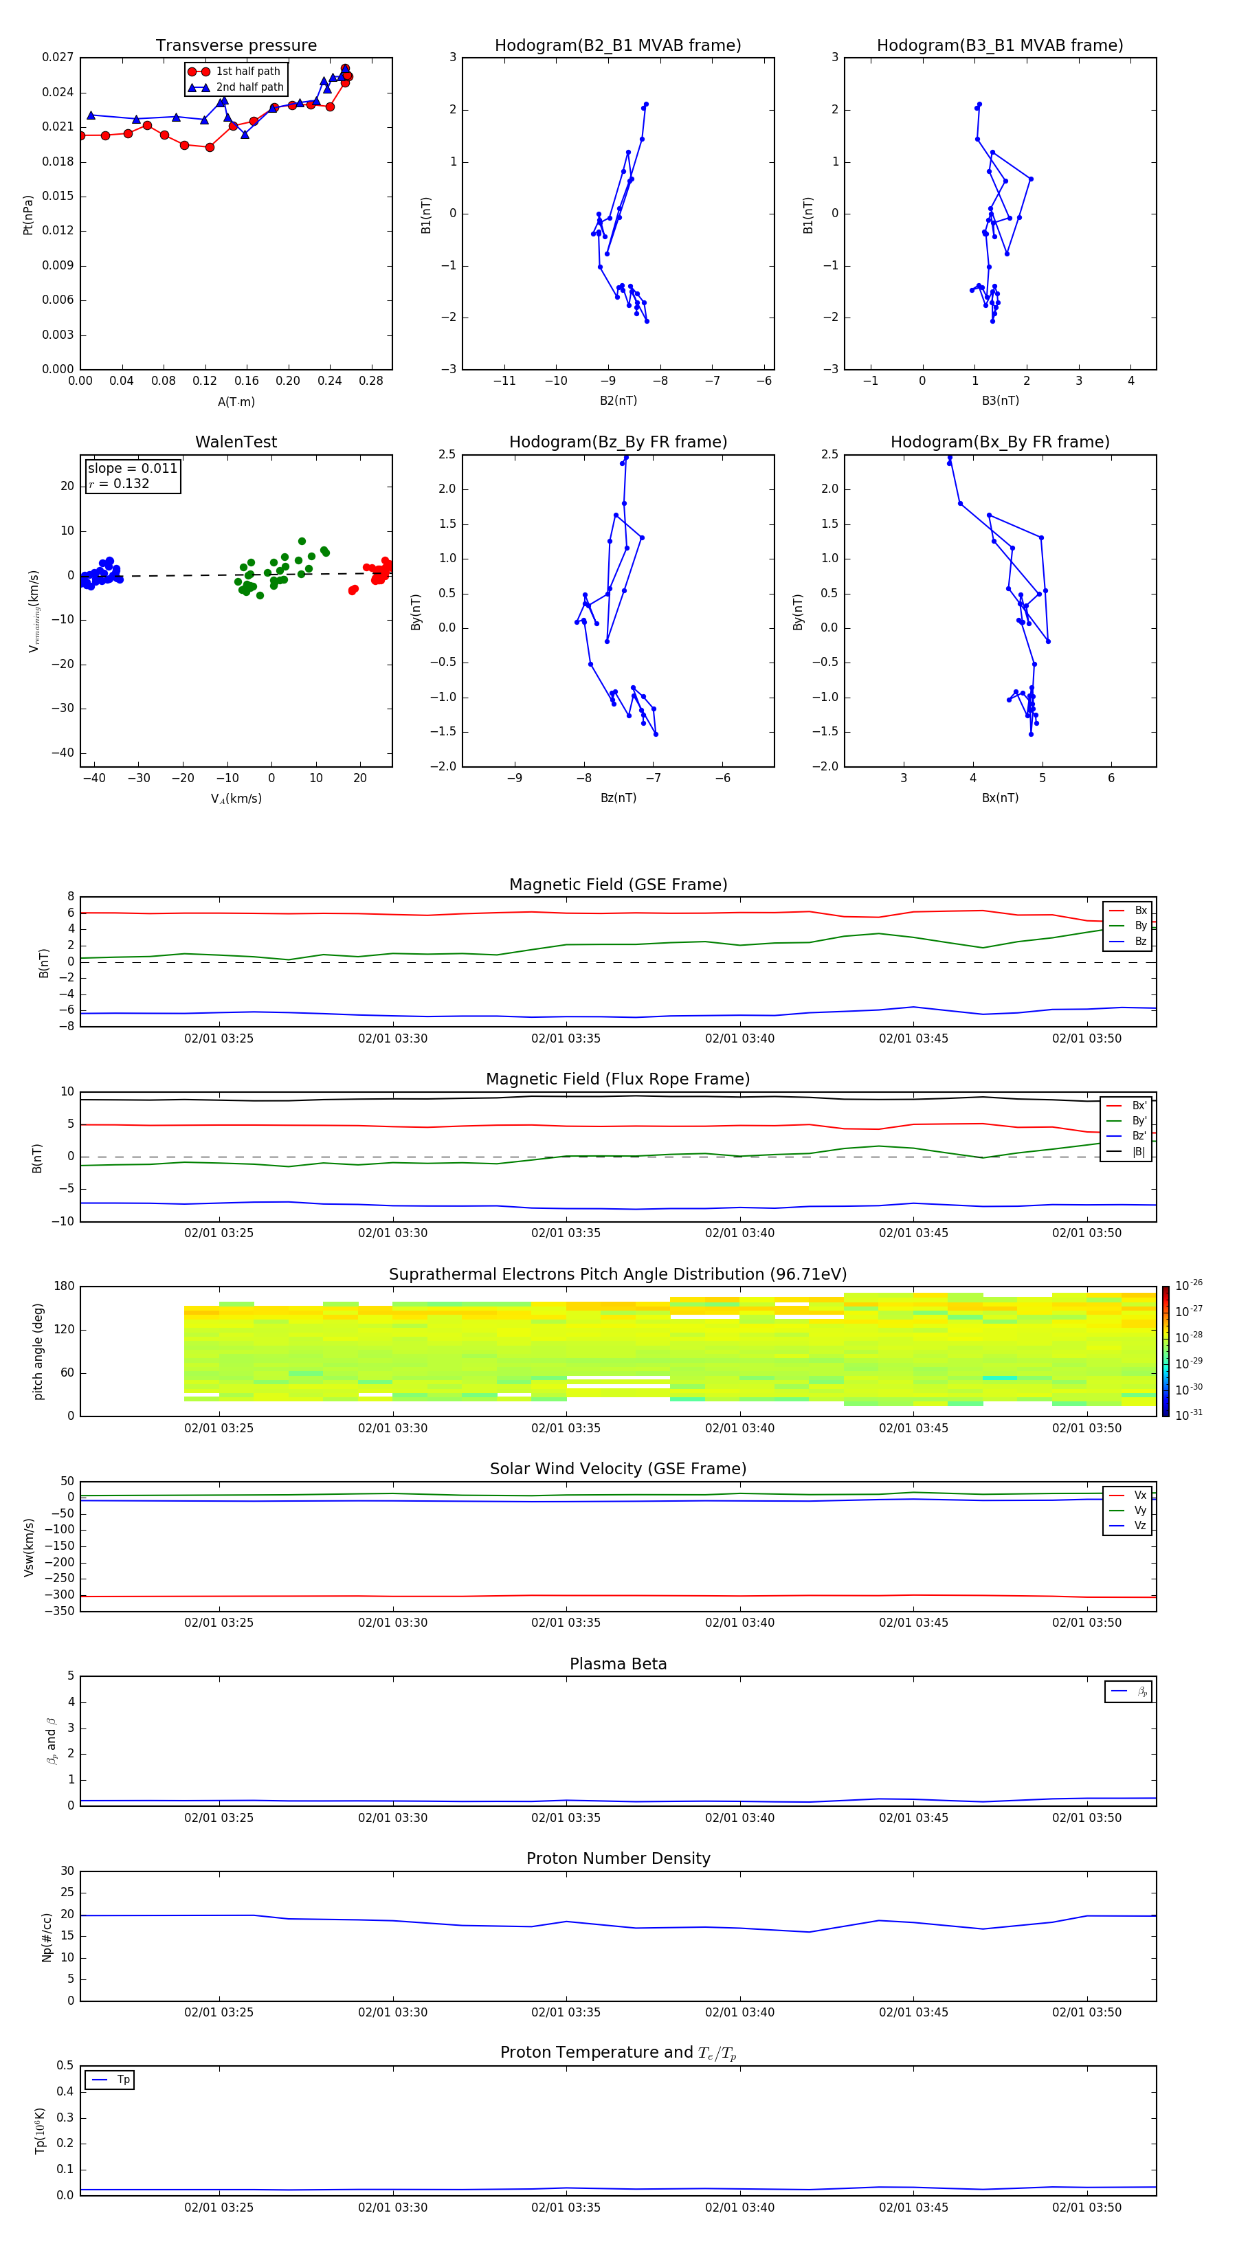Select the "Proton Number Density" title

pyautogui.click(x=618, y=1860)
